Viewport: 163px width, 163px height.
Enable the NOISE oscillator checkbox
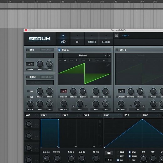click(27, 77)
